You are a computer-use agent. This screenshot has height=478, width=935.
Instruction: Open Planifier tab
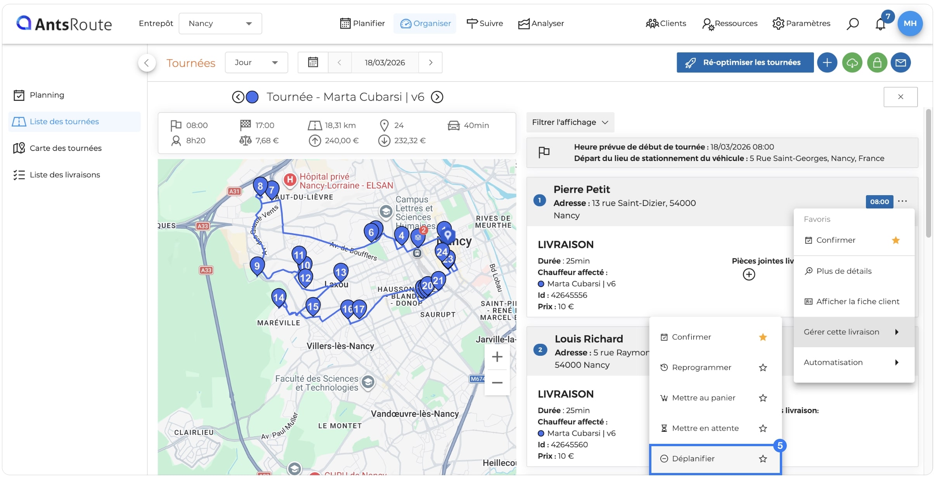362,24
